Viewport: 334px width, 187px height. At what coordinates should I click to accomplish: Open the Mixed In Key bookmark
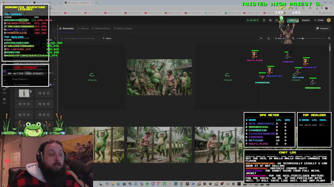click(213, 13)
